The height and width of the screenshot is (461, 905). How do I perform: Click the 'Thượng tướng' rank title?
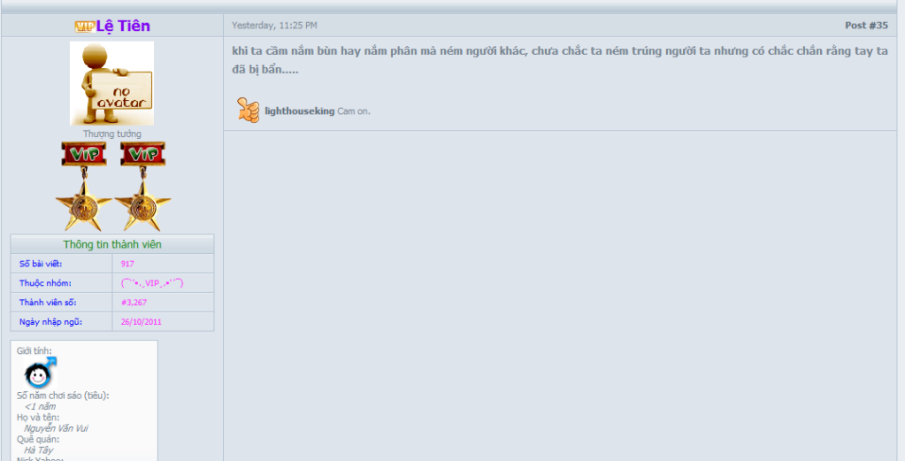(112, 134)
